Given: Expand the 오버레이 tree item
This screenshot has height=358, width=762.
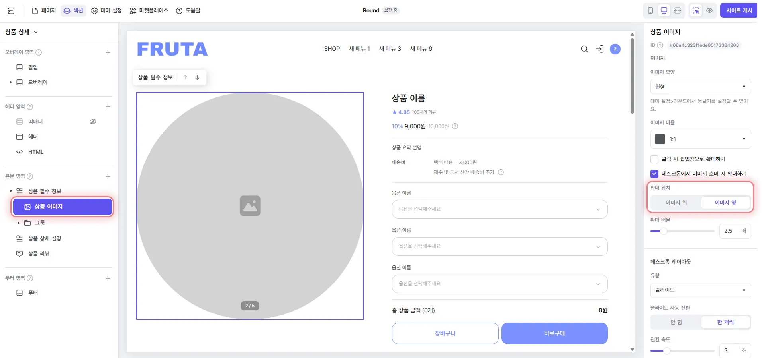Looking at the screenshot, I should pyautogui.click(x=11, y=82).
